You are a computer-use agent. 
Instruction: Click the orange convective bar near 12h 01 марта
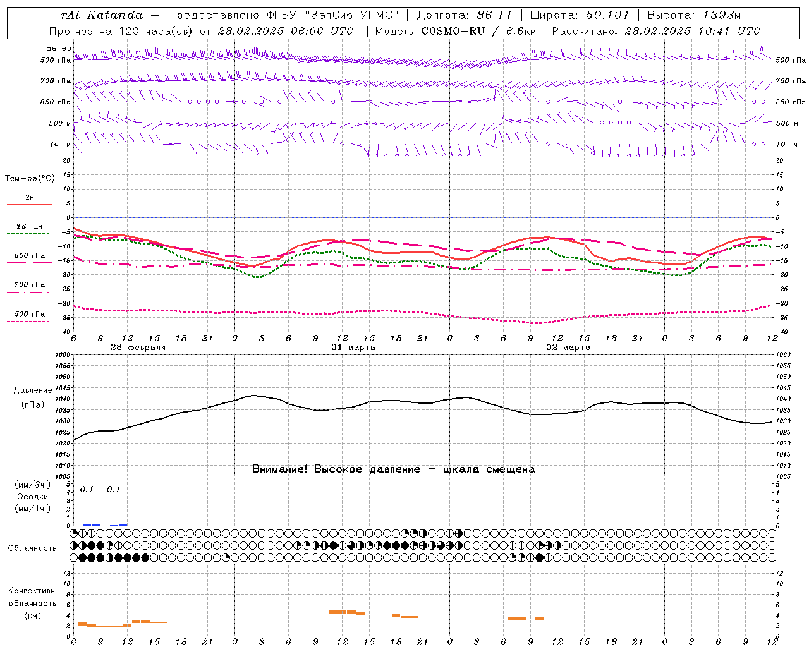pos(342,612)
